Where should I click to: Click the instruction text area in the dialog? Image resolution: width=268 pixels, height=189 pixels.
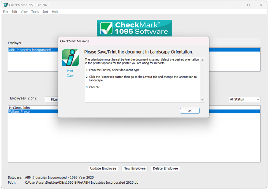pyautogui.click(x=142, y=80)
